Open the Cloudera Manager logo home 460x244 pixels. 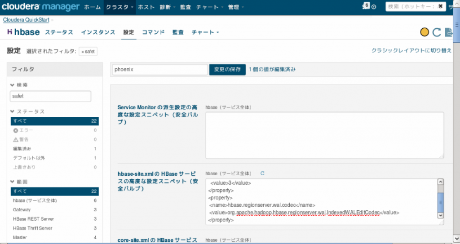pyautogui.click(x=40, y=7)
